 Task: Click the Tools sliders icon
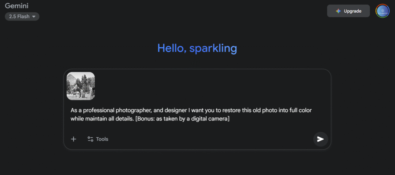click(x=90, y=139)
